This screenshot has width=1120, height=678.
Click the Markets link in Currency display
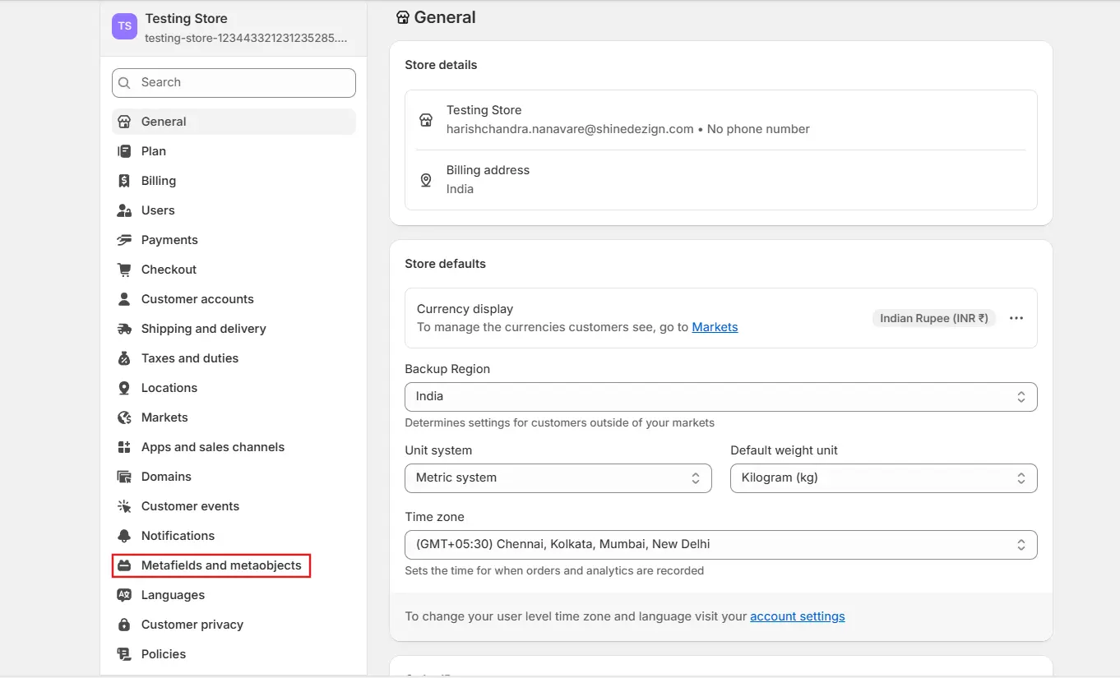pos(715,326)
